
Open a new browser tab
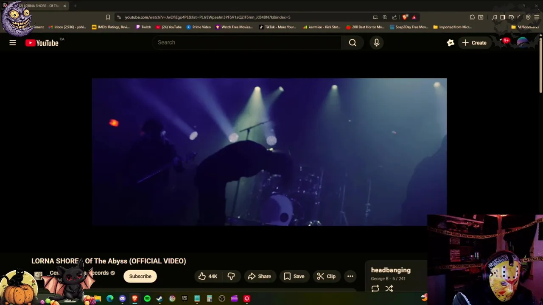75,6
